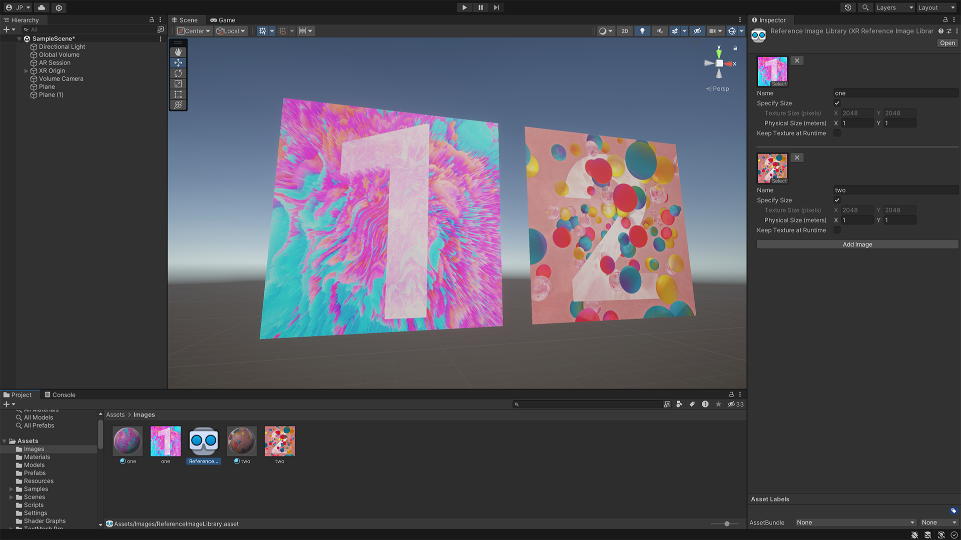This screenshot has height=540, width=961.
Task: Expand the XR Origin hierarchy item
Action: (x=27, y=70)
